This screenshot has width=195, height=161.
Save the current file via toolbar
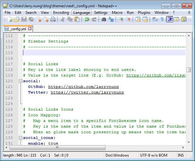click(24, 20)
